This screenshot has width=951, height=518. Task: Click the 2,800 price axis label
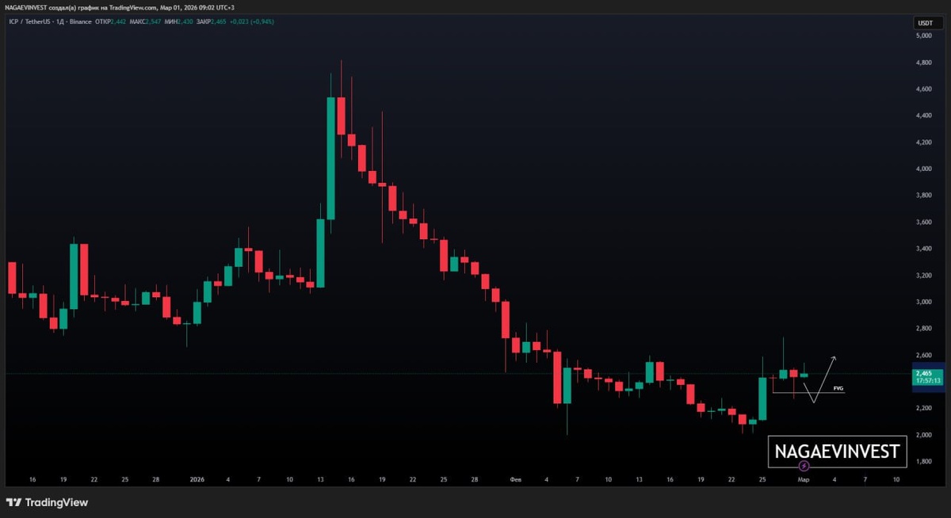(x=923, y=329)
